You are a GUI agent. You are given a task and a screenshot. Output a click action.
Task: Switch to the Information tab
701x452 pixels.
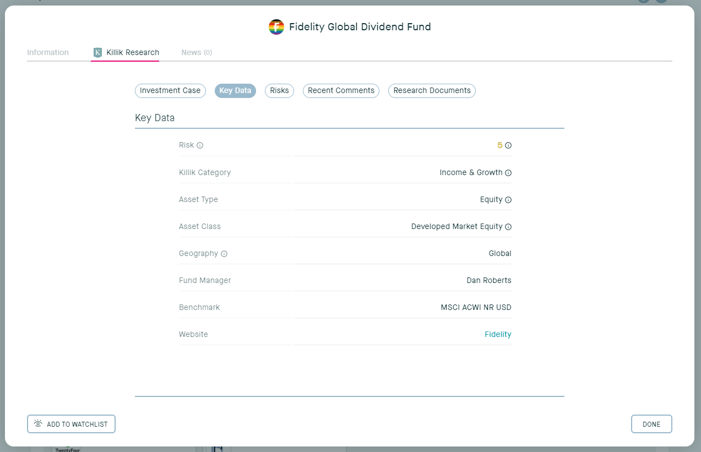[x=48, y=52]
